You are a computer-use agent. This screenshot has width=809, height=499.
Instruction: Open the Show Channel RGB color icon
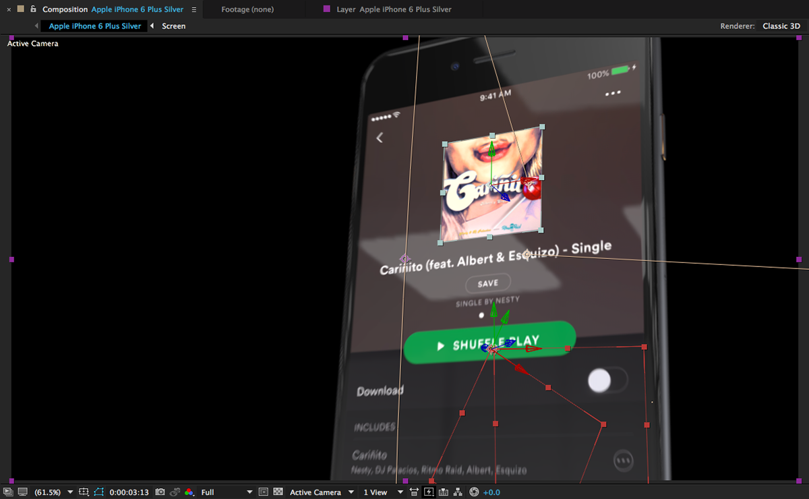click(189, 492)
